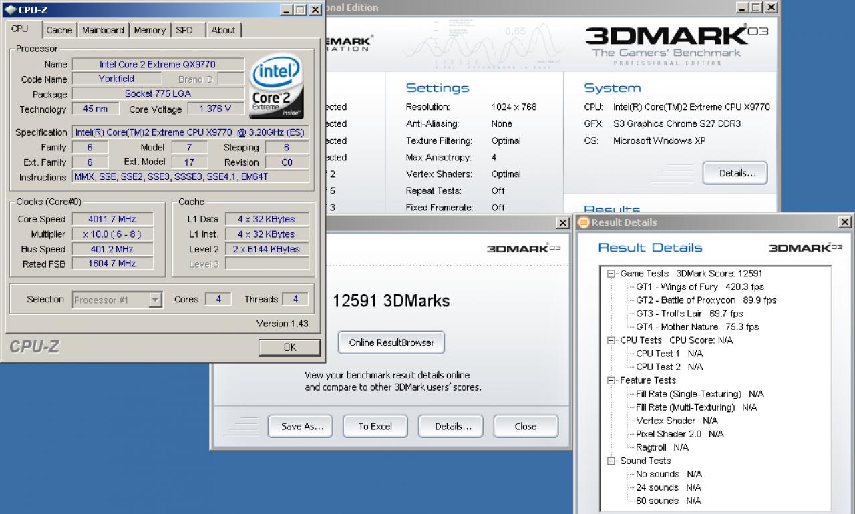The height and width of the screenshot is (514, 855).
Task: Click the Instructions field in CPU-Z
Action: (190, 177)
